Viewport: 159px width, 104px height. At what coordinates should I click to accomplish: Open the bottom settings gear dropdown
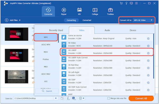click(x=82, y=98)
